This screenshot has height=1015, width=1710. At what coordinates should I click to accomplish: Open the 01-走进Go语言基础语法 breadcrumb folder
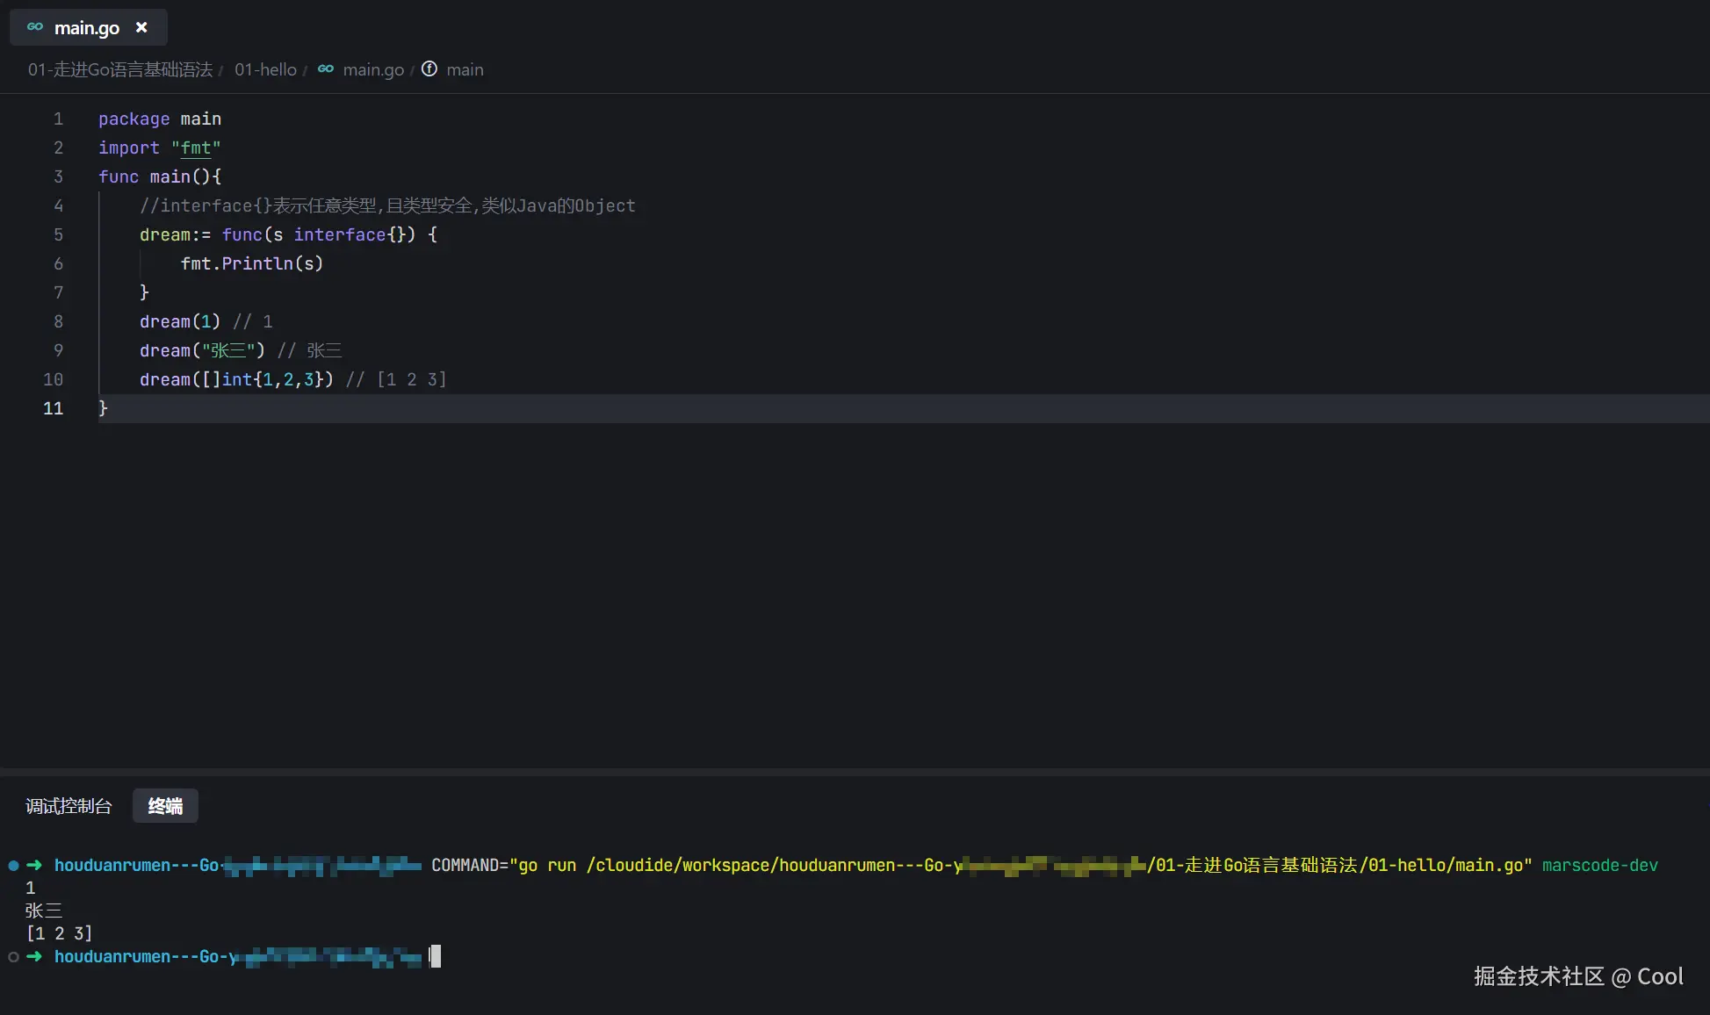120,69
